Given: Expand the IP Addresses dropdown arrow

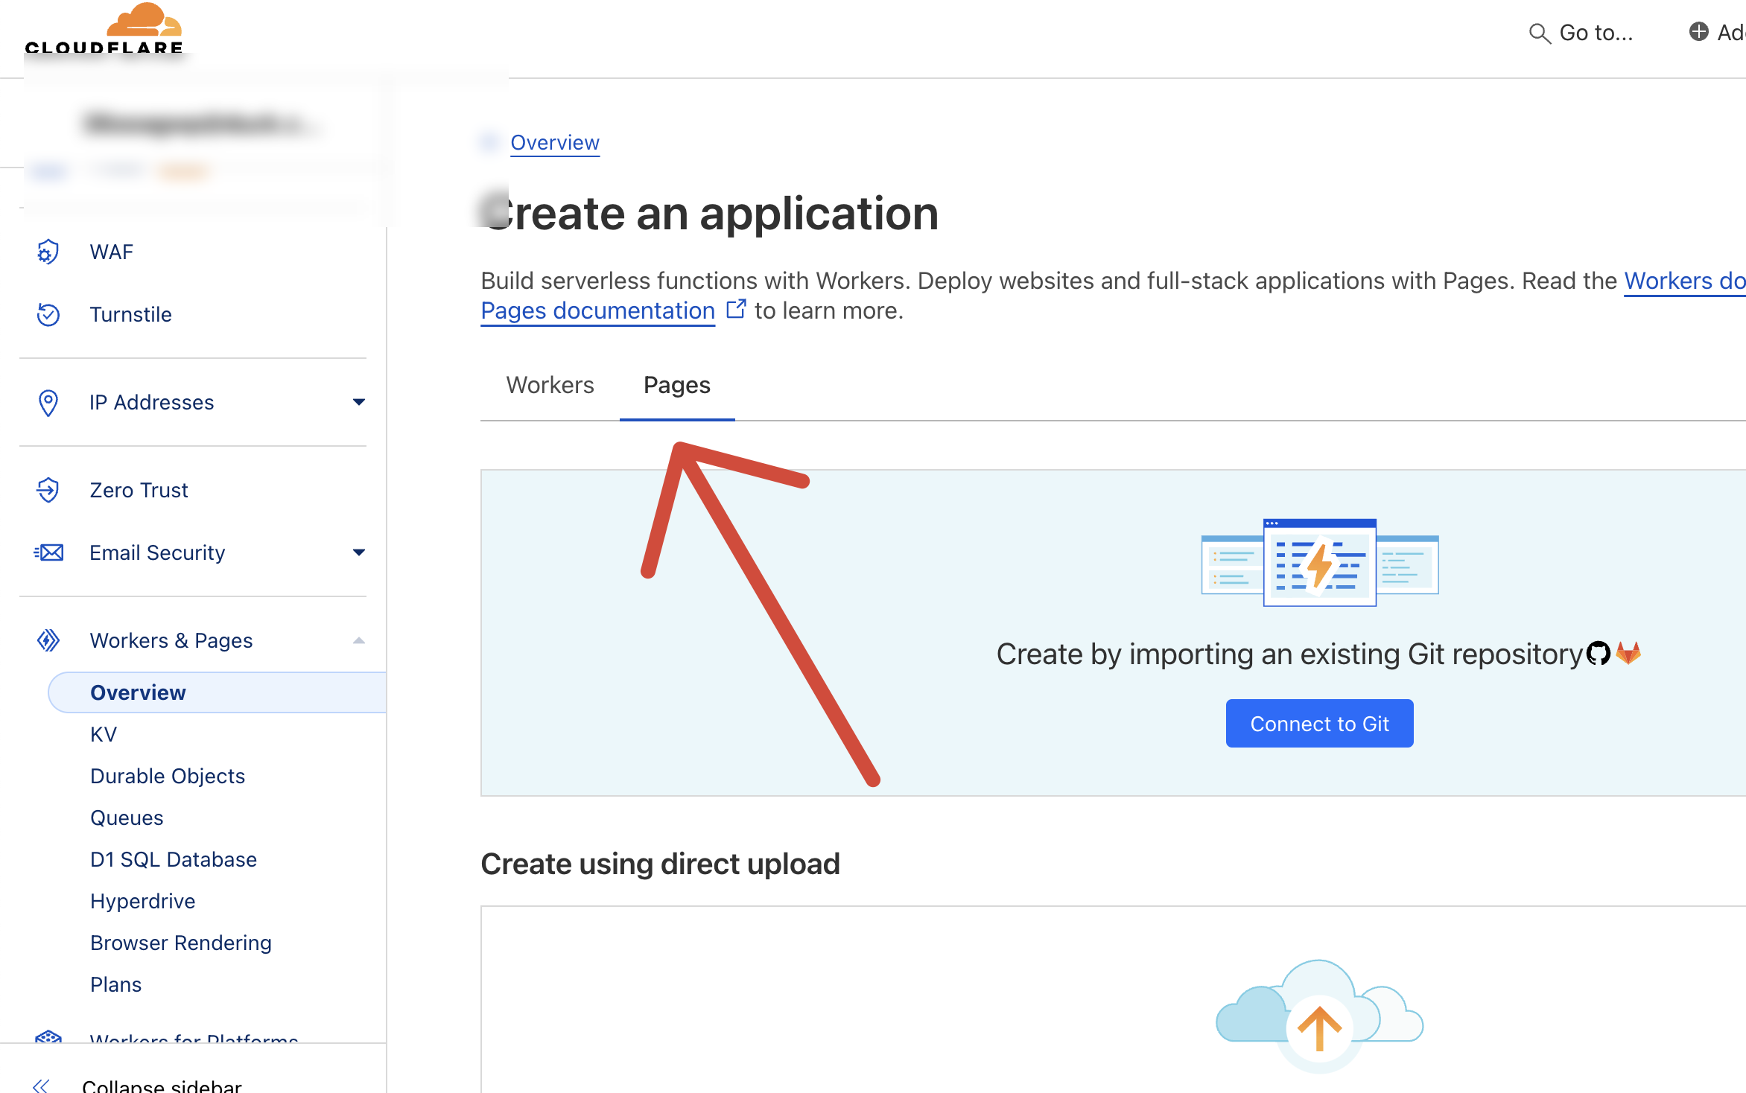Looking at the screenshot, I should pos(359,402).
